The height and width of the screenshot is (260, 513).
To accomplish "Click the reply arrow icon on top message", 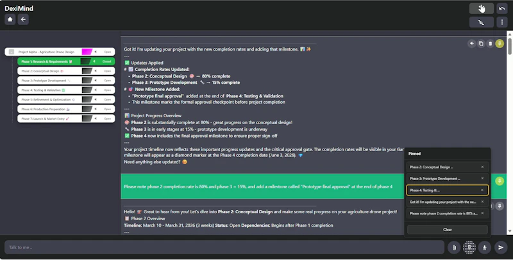I will 471,44.
